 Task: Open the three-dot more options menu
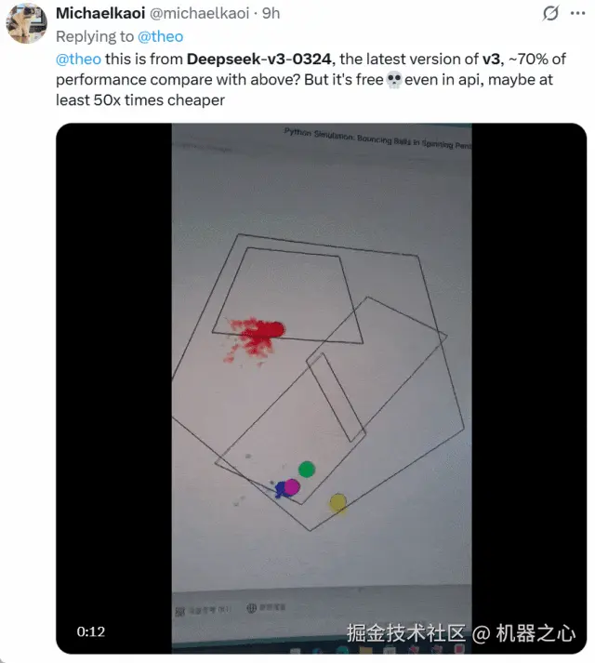[x=577, y=13]
